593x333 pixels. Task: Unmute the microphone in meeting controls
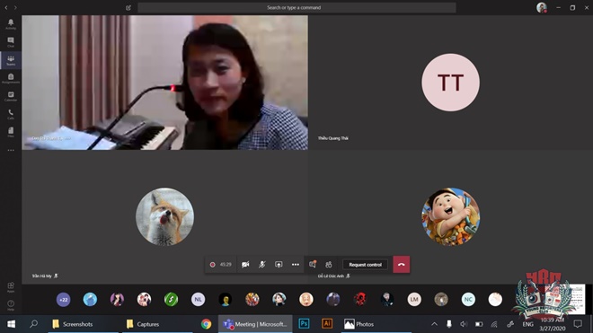click(x=262, y=265)
